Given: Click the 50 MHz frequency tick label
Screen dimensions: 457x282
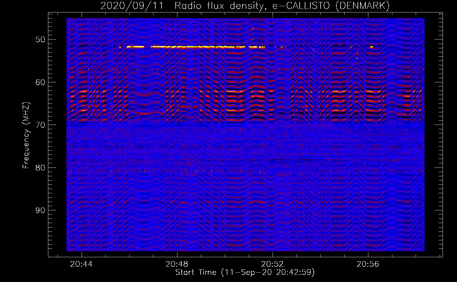Looking at the screenshot, I should click(x=40, y=39).
